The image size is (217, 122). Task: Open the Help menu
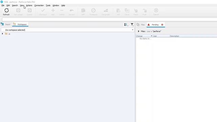tap(63, 5)
